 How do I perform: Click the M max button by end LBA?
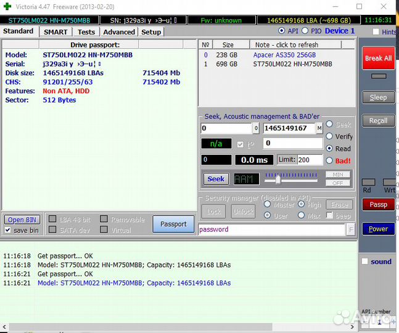[x=319, y=128]
